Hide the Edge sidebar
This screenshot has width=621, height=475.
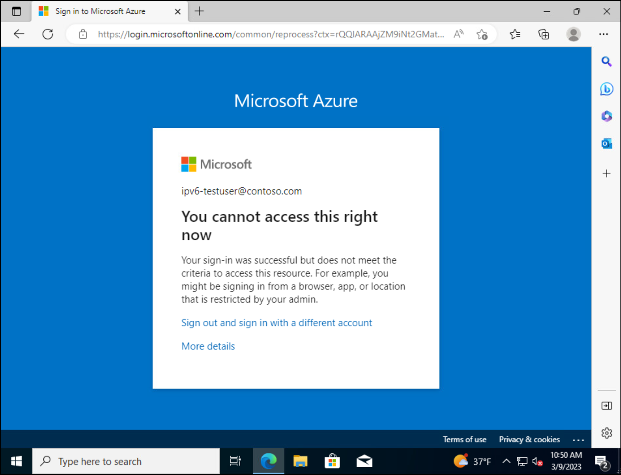(x=607, y=405)
